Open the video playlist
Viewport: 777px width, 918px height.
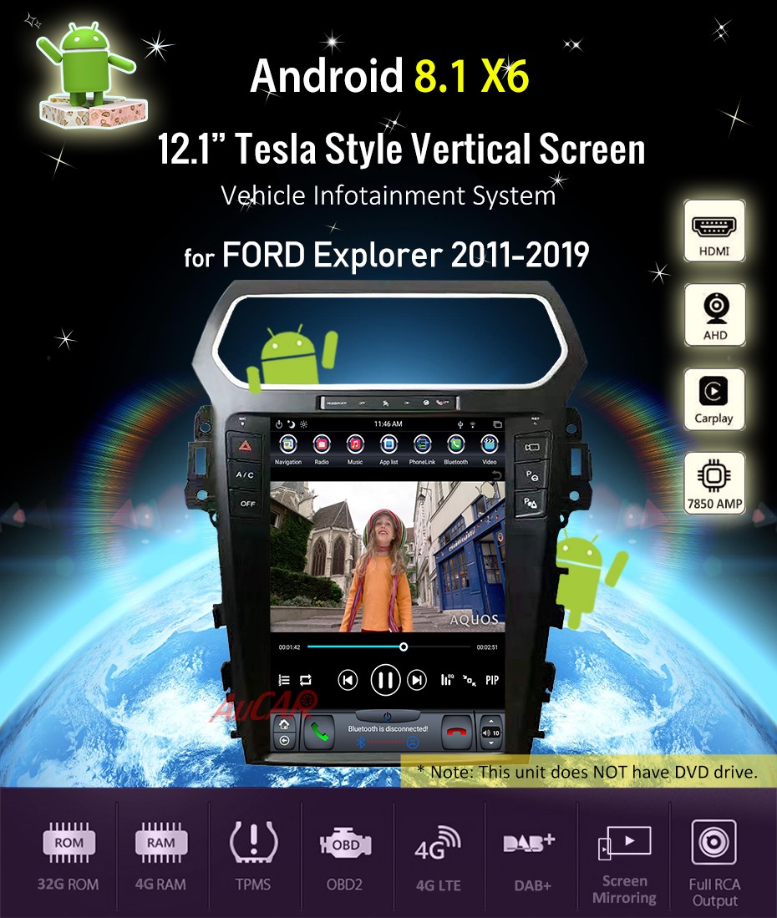pyautogui.click(x=284, y=680)
